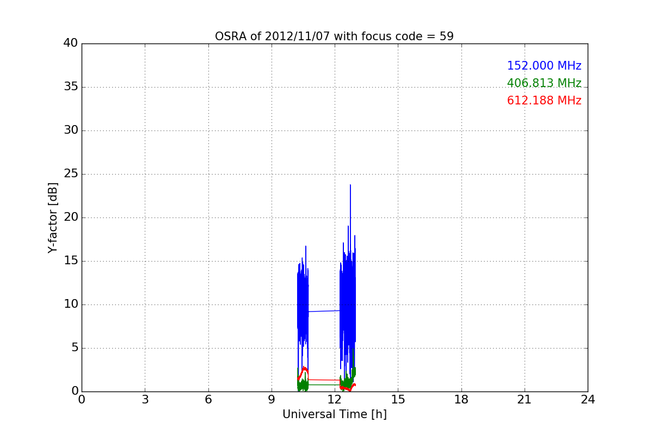Viewport: 653px width, 435px height.
Task: Click the y-axis tick label 30
Action: click(71, 130)
